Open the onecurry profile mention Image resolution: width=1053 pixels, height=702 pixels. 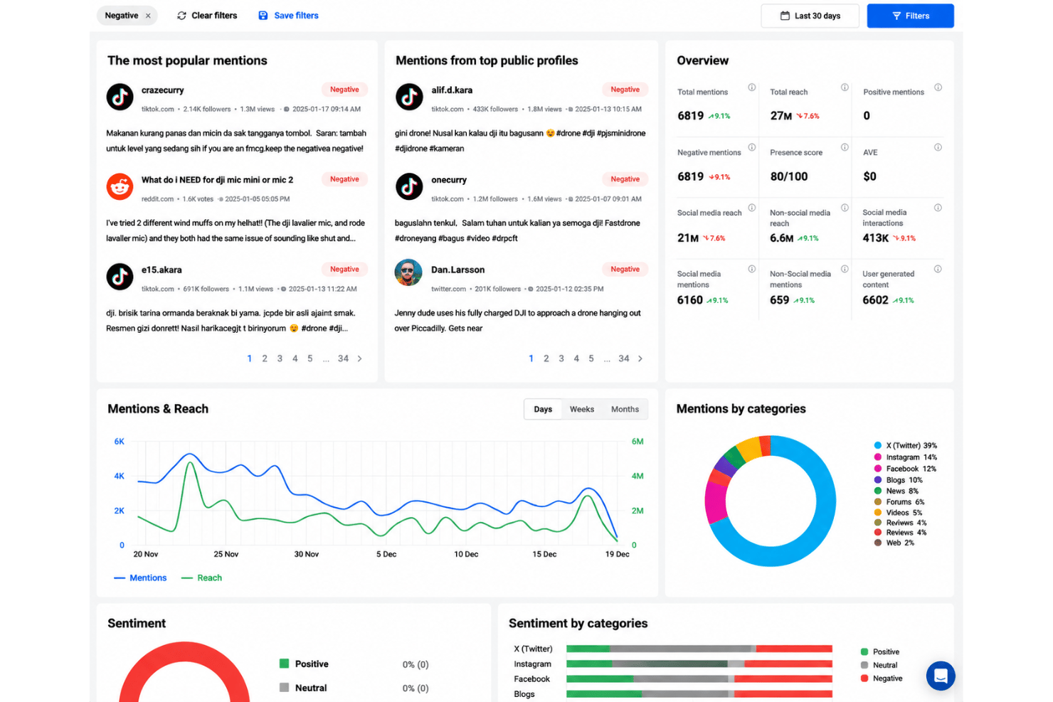(449, 180)
